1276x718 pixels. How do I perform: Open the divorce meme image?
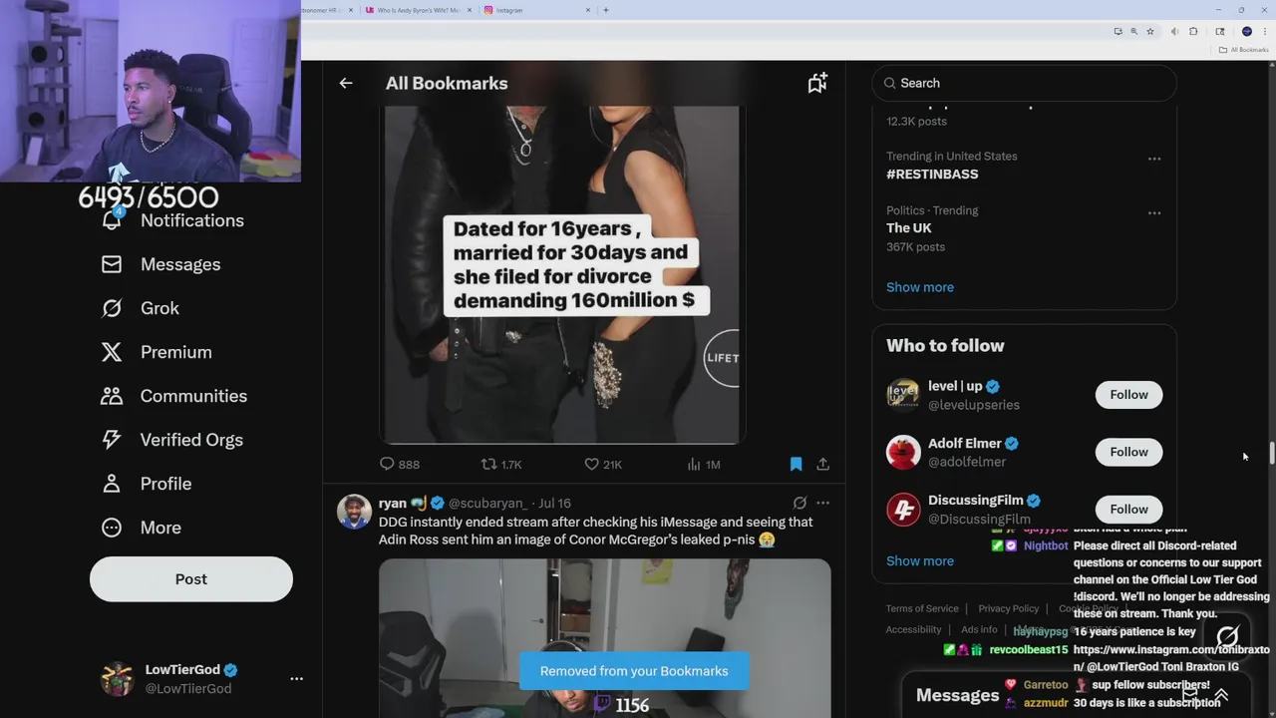(562, 273)
